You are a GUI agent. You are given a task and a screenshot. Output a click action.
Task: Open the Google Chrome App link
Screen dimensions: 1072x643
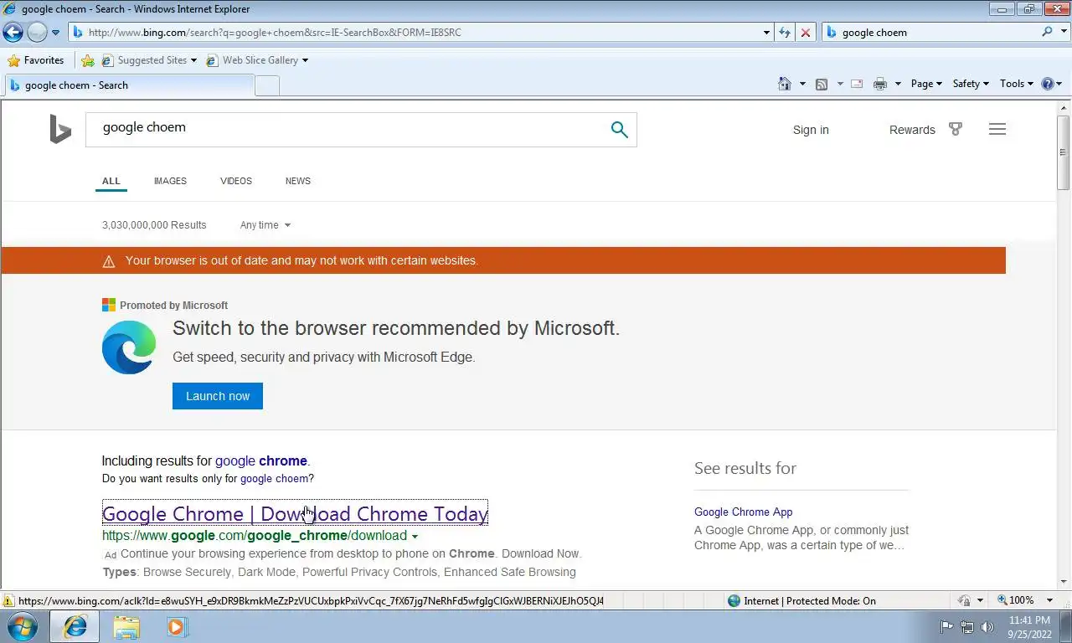(743, 512)
